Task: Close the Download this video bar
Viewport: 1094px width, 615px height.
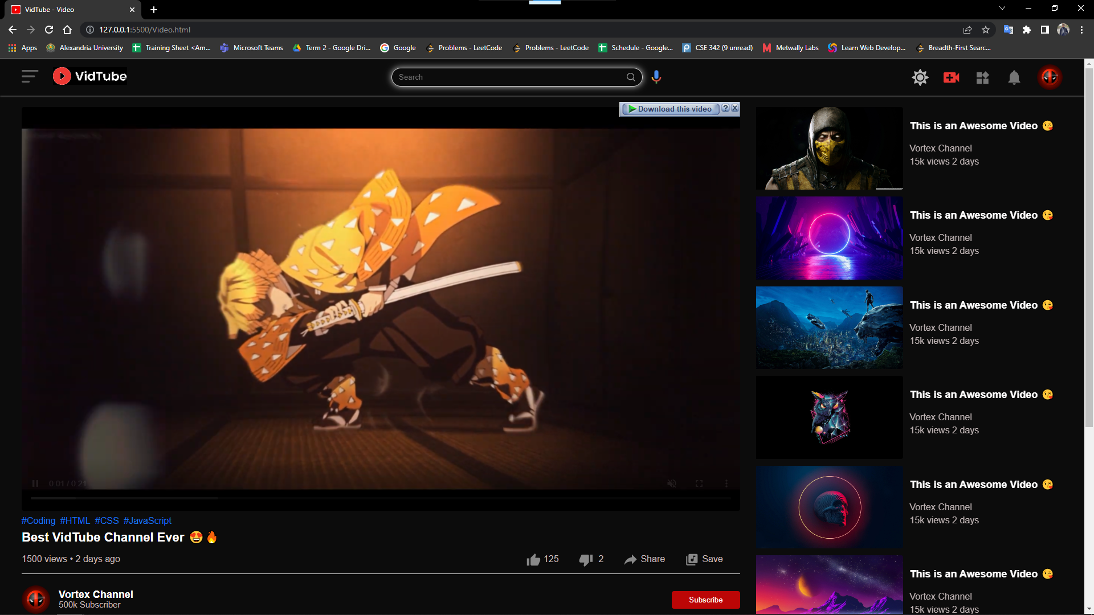Action: (x=735, y=108)
